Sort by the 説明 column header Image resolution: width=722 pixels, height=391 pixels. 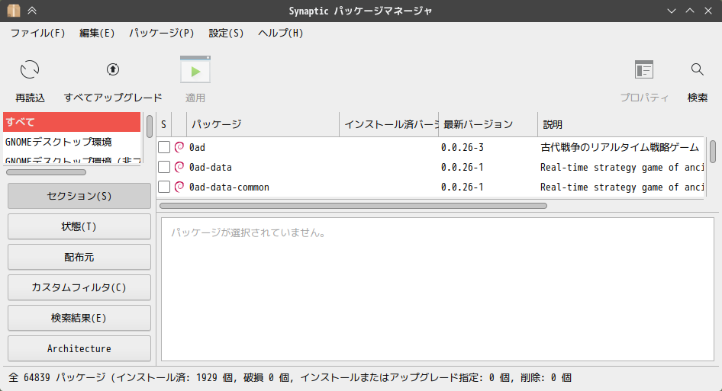(621, 124)
